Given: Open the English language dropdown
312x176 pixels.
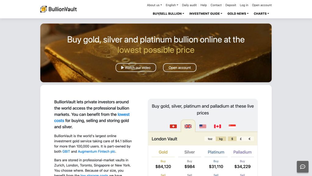Looking at the screenshot, I should [172, 5].
